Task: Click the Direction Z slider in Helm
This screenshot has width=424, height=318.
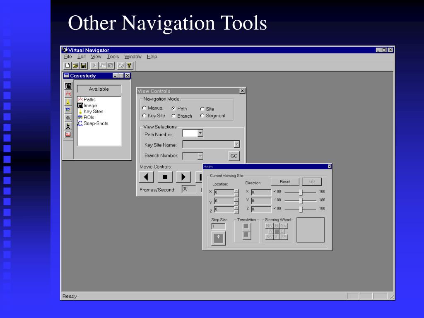Action: (x=301, y=209)
